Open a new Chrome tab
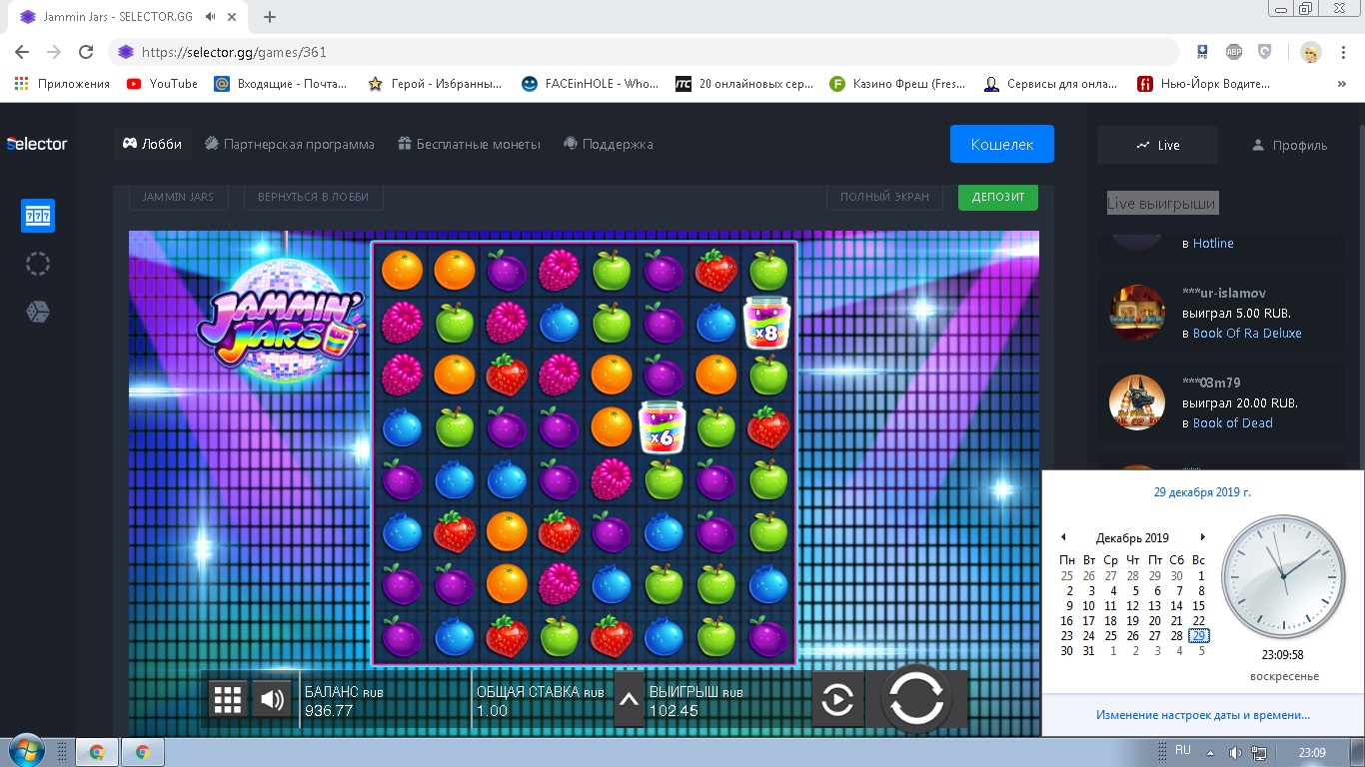Image resolution: width=1365 pixels, height=767 pixels. pyautogui.click(x=270, y=17)
